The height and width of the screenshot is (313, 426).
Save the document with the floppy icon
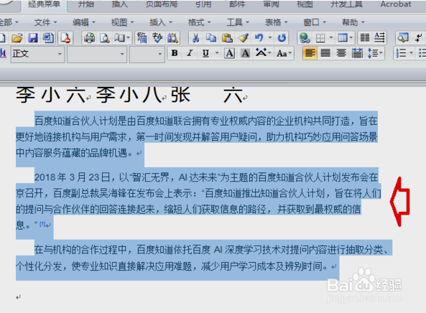[x=32, y=38]
